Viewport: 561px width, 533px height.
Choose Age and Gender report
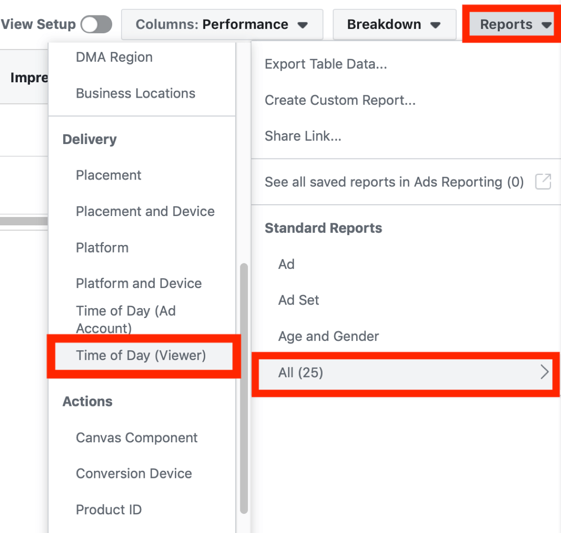tap(328, 336)
